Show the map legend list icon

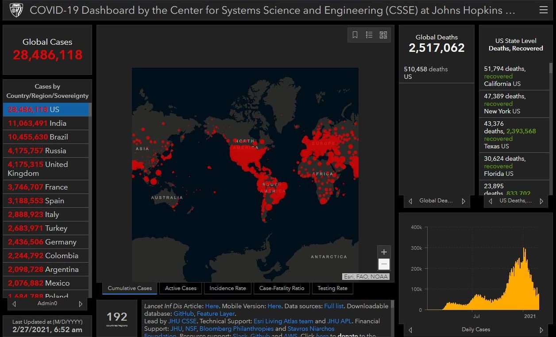click(369, 35)
